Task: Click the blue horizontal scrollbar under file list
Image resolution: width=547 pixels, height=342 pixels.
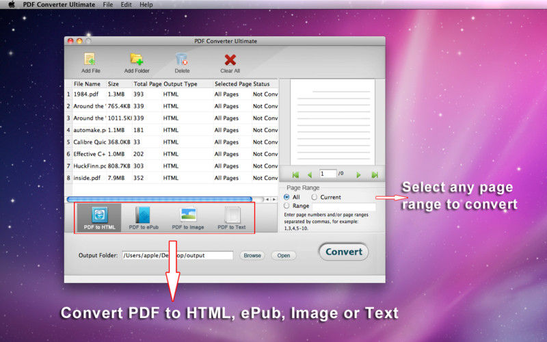Action: (159, 199)
